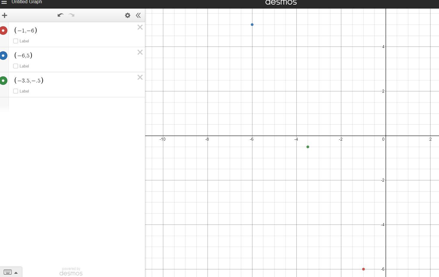Click the Untitled Graph title
Viewport: 439px width, 277px height.
[27, 2]
